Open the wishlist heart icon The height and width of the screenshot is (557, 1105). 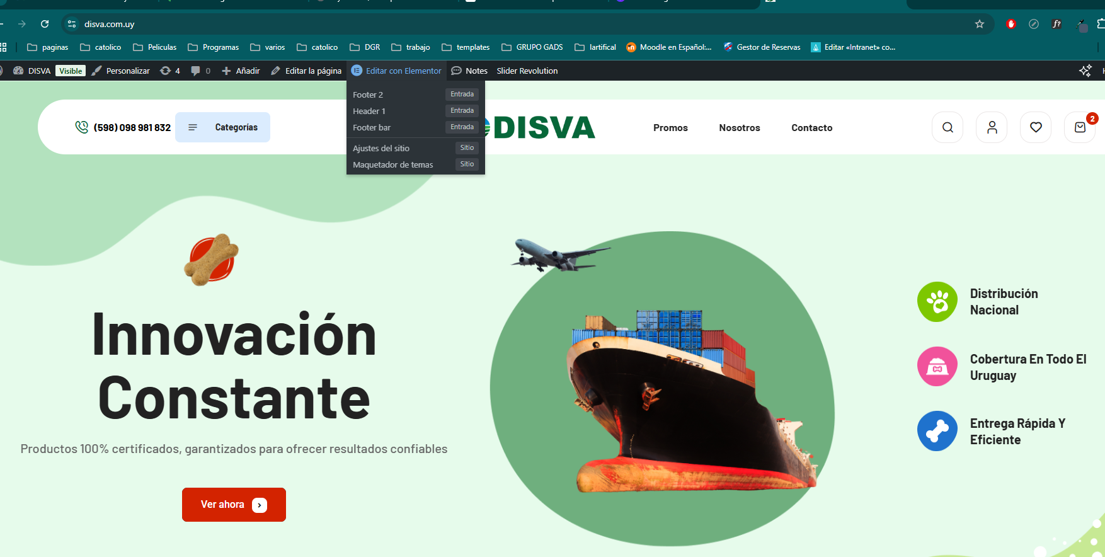1036,127
